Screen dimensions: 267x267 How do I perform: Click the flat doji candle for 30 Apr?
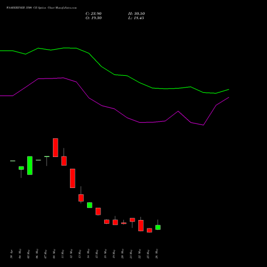[13, 161]
